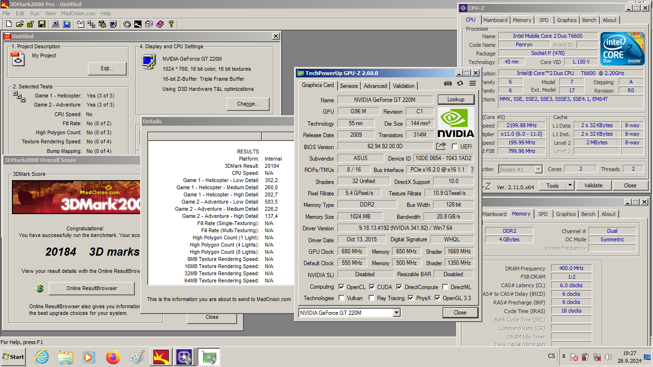Screen dimensions: 653x367
Task: Click the GPU-Z camera screenshot icon
Action: [447, 83]
